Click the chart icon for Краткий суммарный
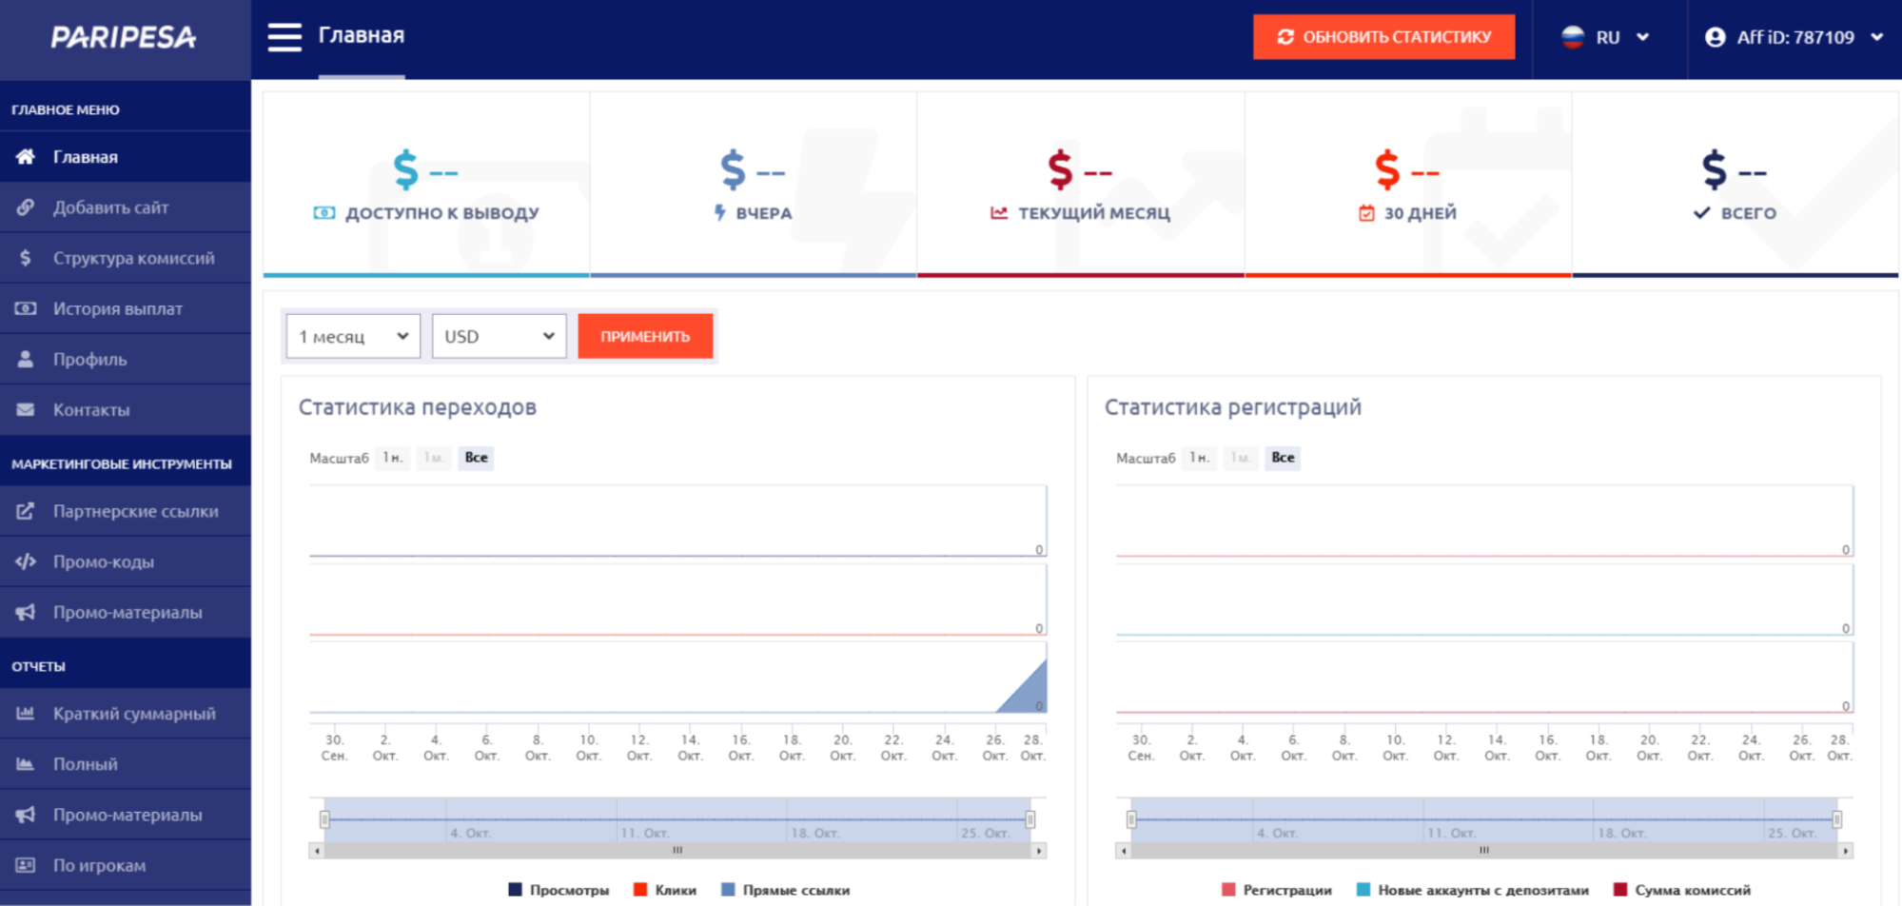The image size is (1902, 906). (x=26, y=714)
